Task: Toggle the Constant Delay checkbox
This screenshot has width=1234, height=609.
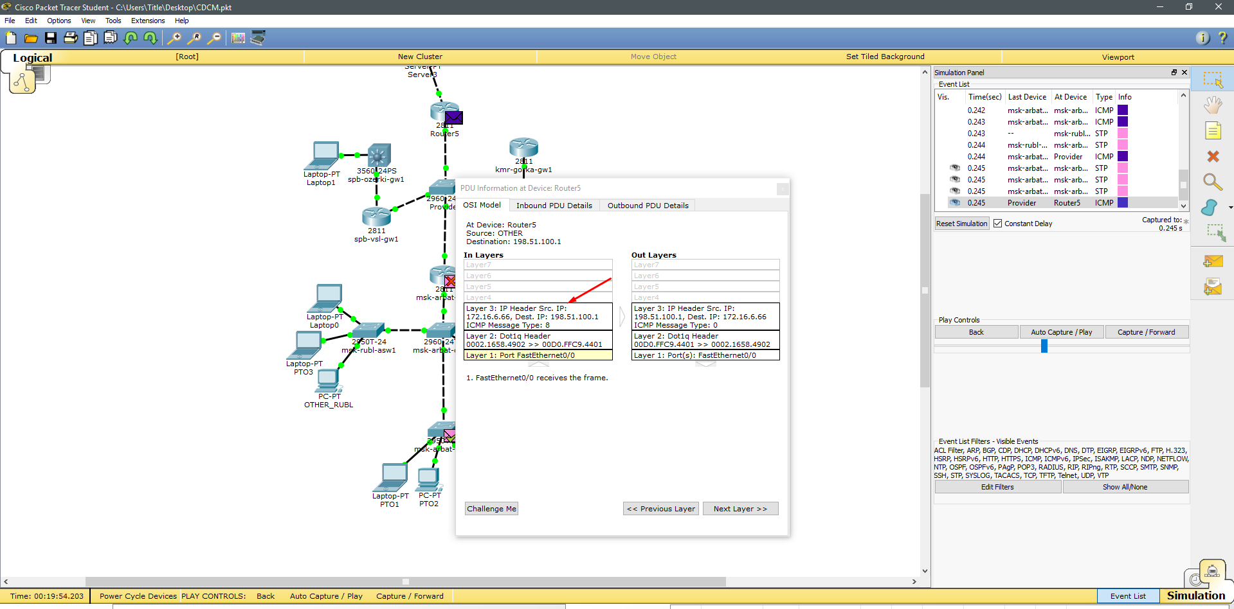Action: [998, 224]
